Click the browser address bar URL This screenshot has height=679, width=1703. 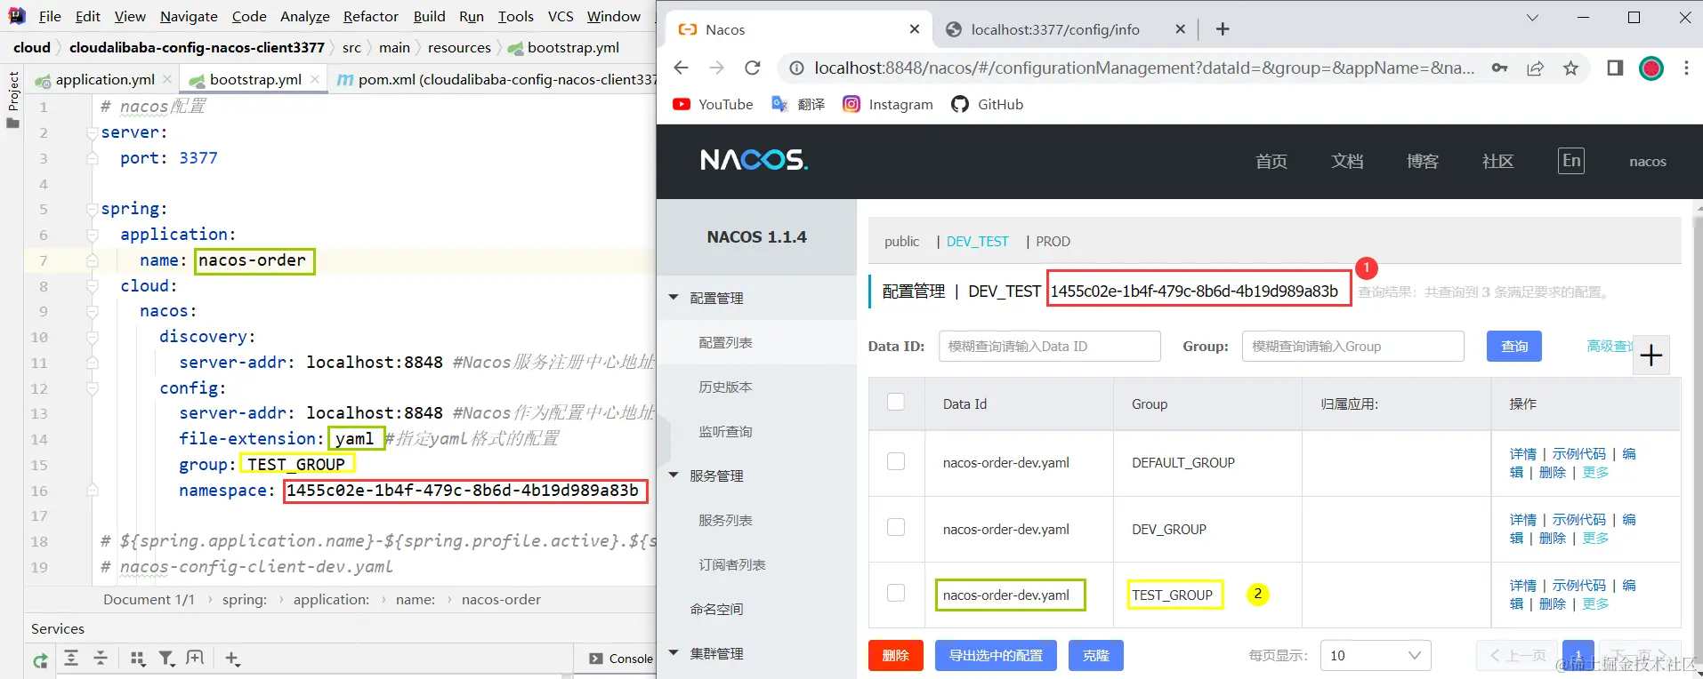(1143, 68)
